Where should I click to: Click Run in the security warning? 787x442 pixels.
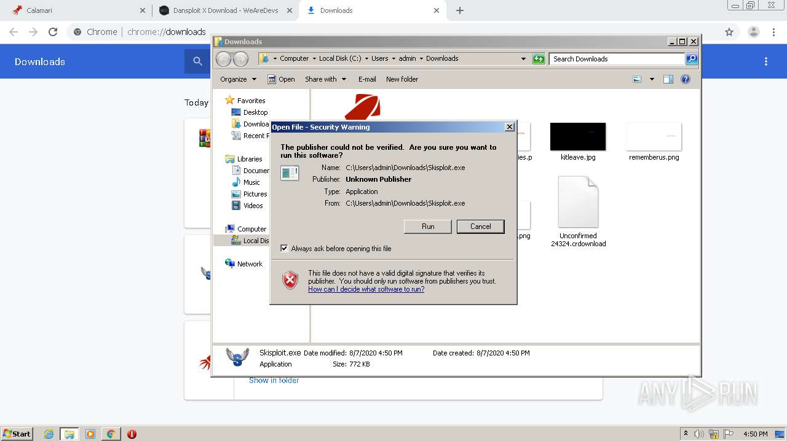[428, 227]
